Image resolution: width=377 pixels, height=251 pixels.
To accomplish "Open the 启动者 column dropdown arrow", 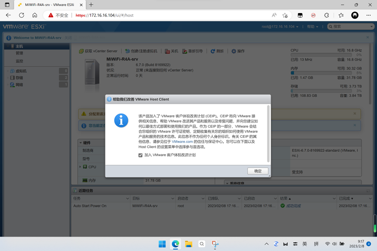I will tap(203, 199).
